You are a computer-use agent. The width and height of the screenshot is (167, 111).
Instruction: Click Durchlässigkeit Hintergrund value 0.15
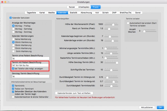(101, 77)
